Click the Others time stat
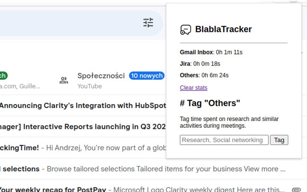This screenshot has height=192, width=307. pos(204,75)
